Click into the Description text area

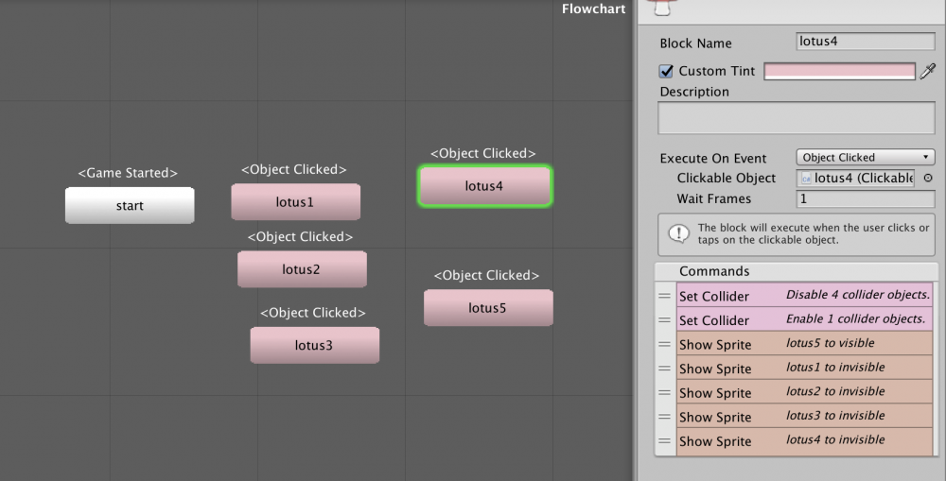point(797,117)
